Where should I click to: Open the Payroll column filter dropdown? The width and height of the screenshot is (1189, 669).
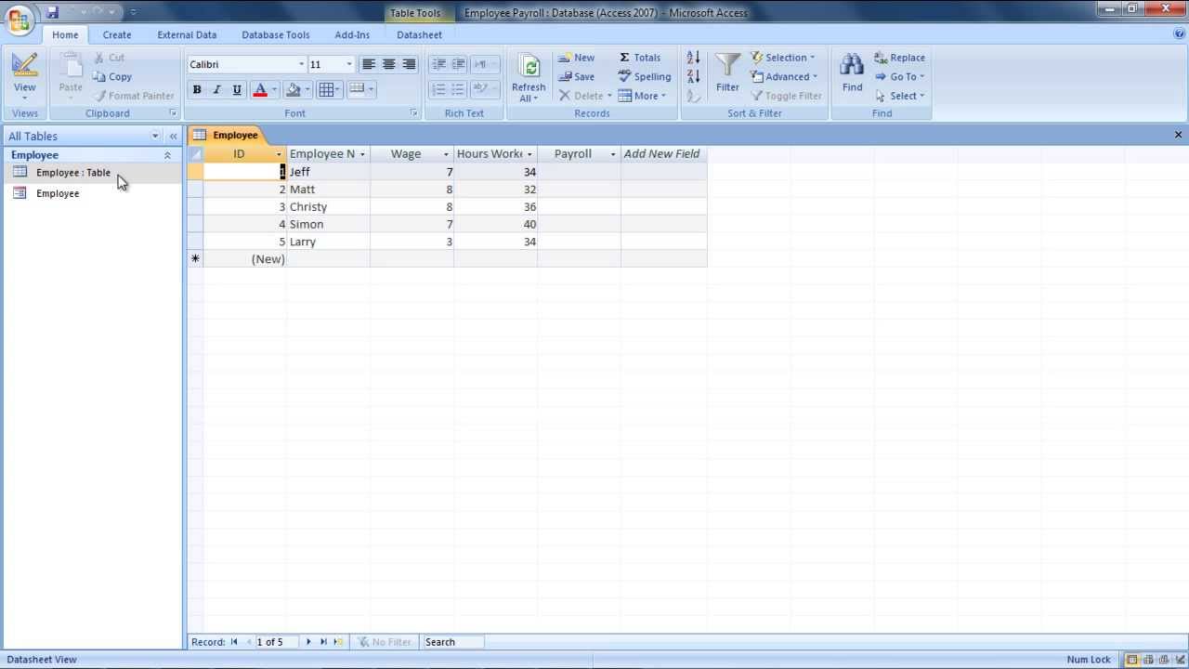[x=613, y=154]
